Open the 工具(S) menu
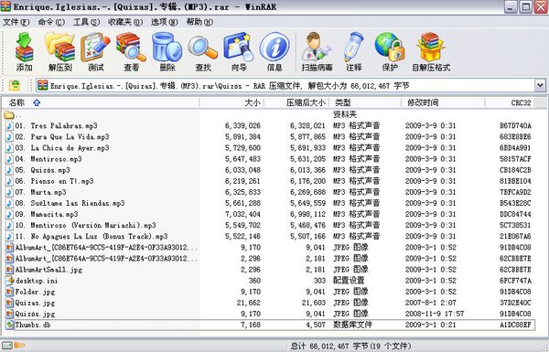The height and width of the screenshot is (352, 549). coord(86,22)
